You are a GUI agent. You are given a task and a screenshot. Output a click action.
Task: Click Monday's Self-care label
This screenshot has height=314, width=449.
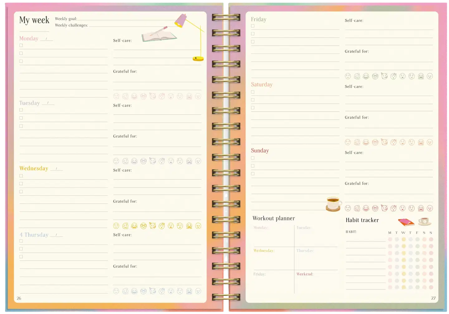(122, 41)
